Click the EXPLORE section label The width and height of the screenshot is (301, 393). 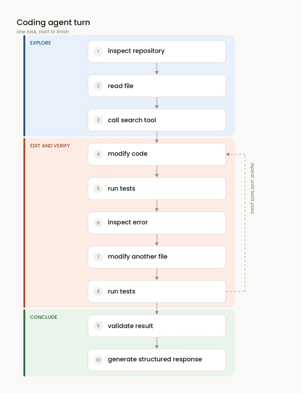(x=41, y=43)
